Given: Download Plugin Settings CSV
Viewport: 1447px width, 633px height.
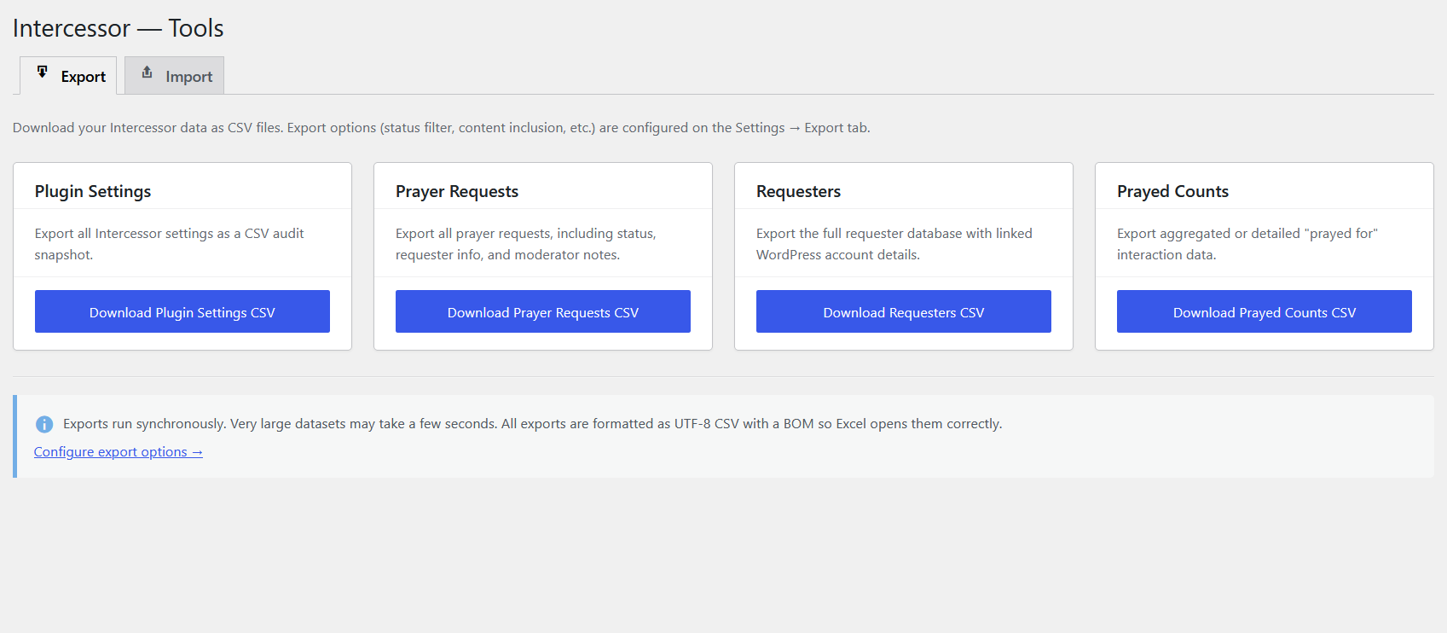Looking at the screenshot, I should pyautogui.click(x=182, y=311).
